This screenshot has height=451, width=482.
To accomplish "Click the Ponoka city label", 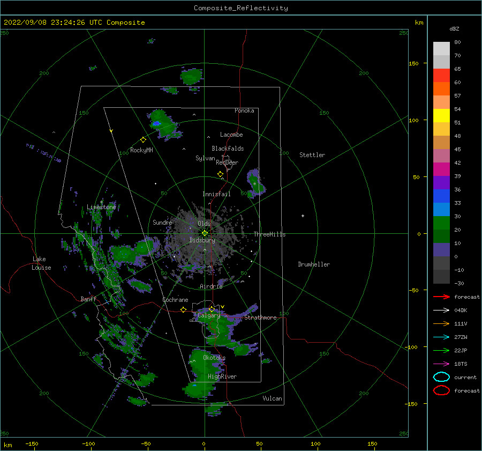I will [244, 110].
